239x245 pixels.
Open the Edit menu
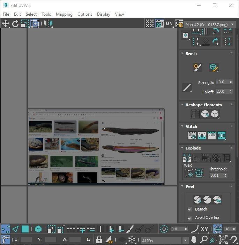pos(17,14)
